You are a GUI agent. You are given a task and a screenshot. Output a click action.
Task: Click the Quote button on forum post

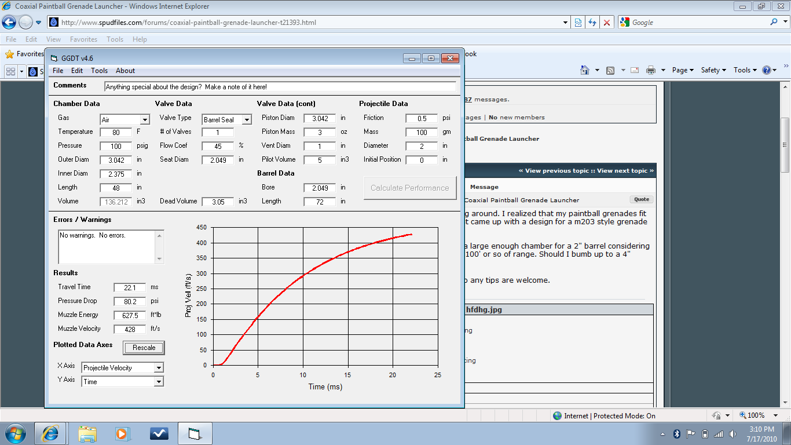click(x=641, y=199)
